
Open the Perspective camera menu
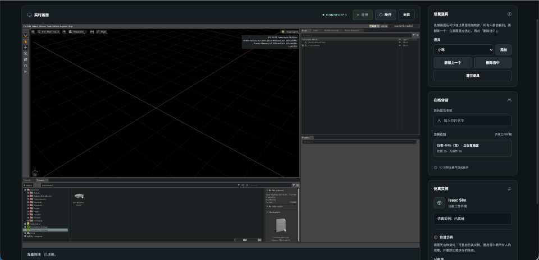click(76, 31)
